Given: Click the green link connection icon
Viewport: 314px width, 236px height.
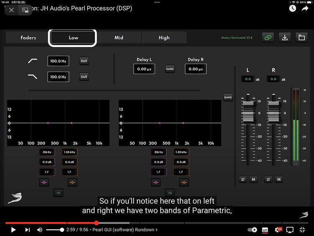Looking at the screenshot, I should 268,37.
